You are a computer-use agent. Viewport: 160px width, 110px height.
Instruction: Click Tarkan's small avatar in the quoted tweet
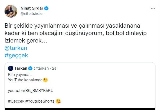pyautogui.click(x=11, y=68)
